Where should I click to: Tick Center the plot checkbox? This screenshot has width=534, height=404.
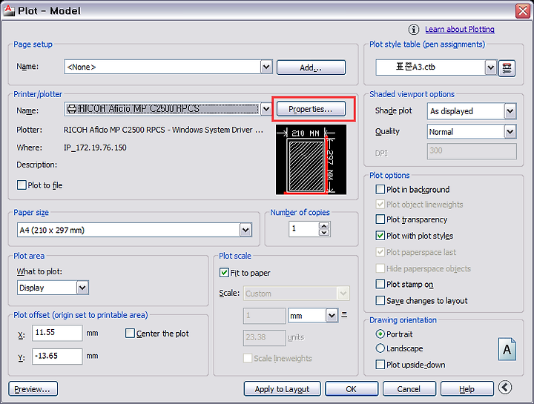(x=130, y=333)
